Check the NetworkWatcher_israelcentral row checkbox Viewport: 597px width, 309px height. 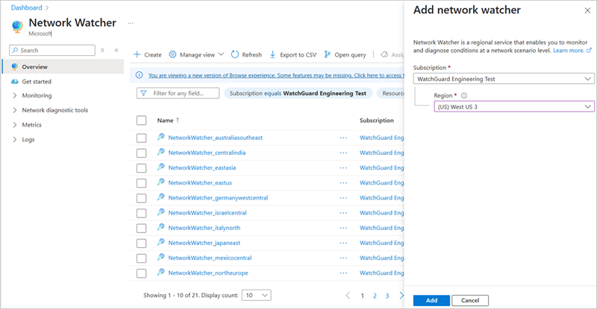(141, 213)
